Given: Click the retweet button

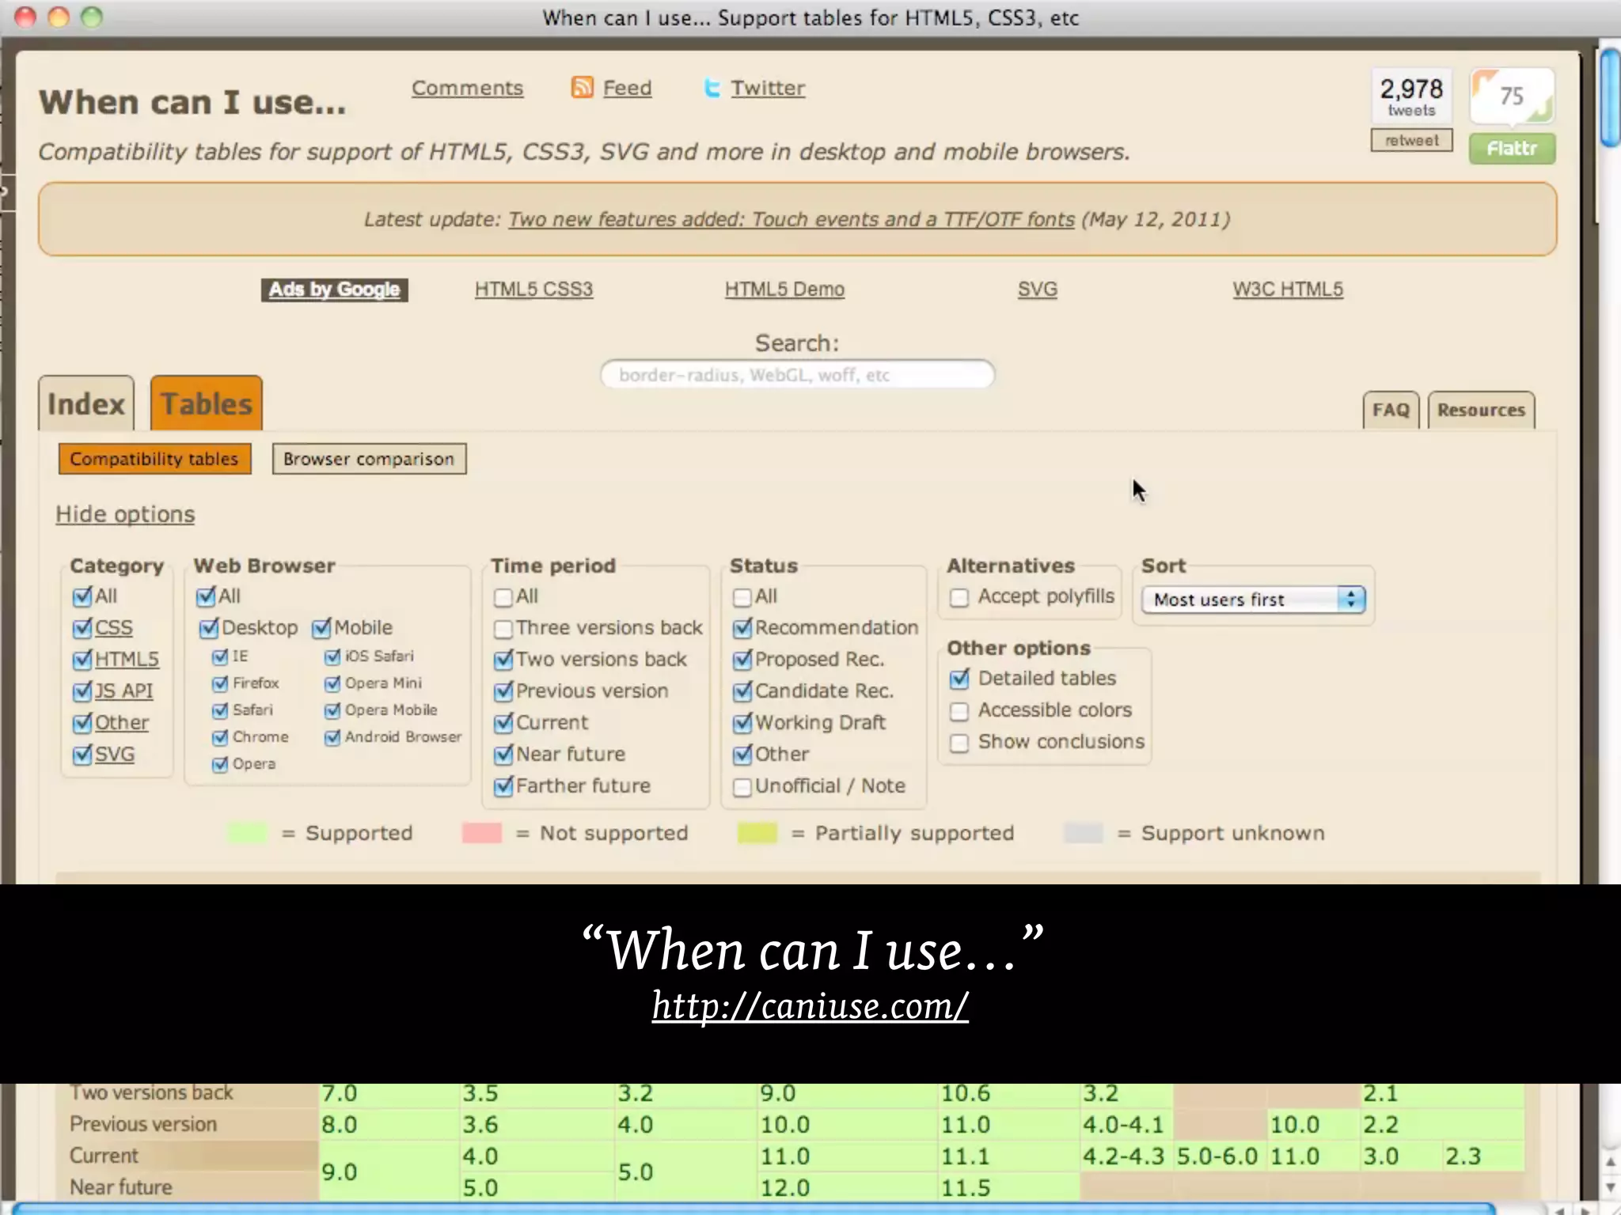Looking at the screenshot, I should click(x=1411, y=140).
